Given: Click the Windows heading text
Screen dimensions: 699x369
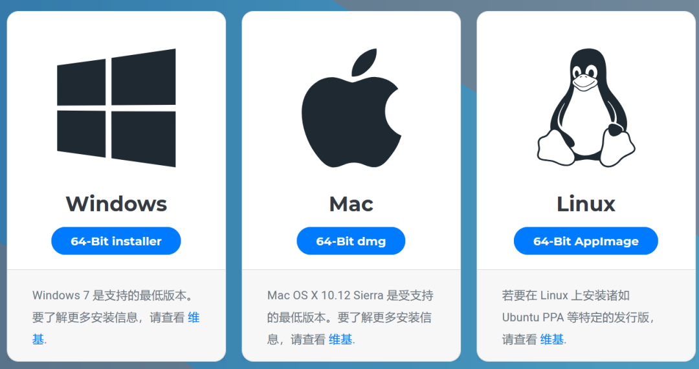Looking at the screenshot, I should tap(116, 204).
